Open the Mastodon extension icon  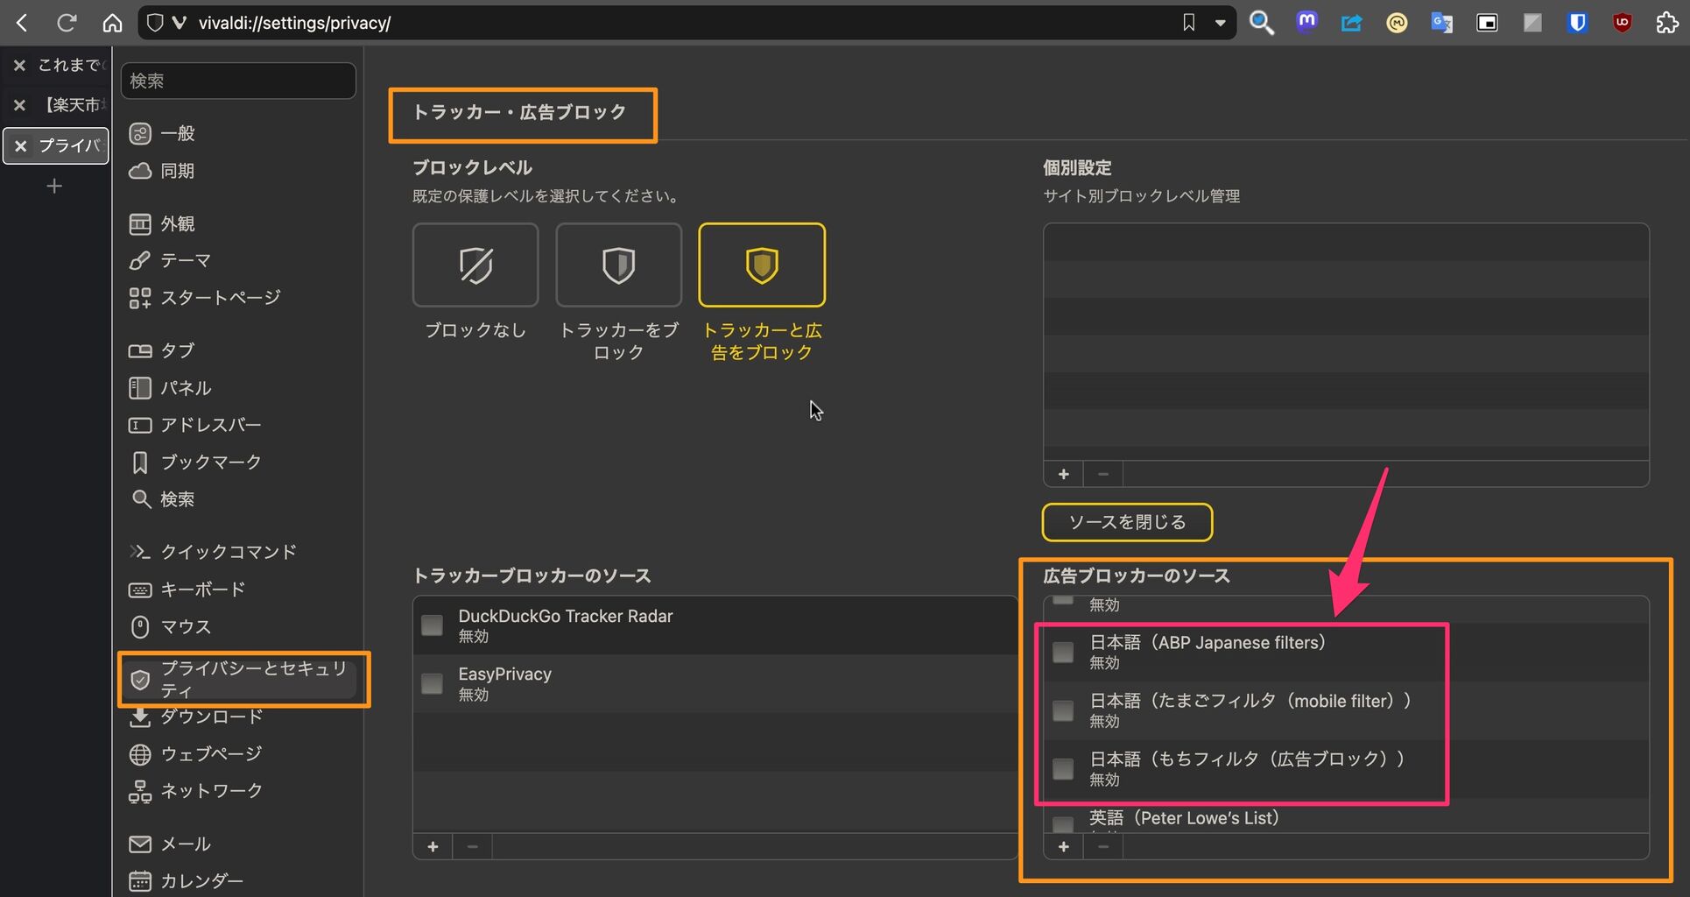[x=1306, y=21]
